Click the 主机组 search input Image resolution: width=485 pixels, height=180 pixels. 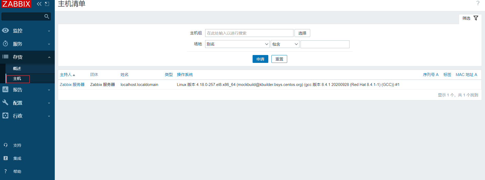point(249,33)
